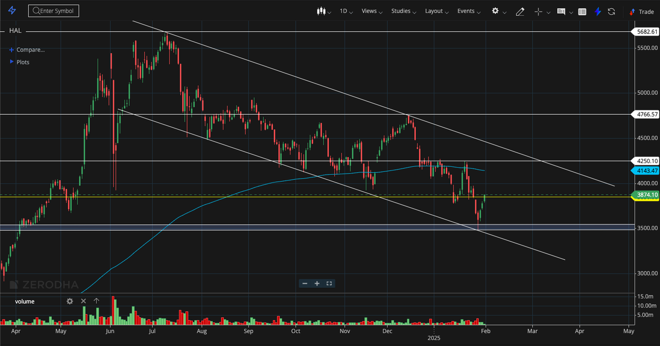Move the volume panel up

[x=96, y=301]
